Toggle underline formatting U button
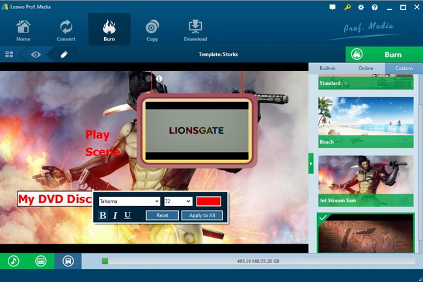The width and height of the screenshot is (423, 282). point(128,216)
